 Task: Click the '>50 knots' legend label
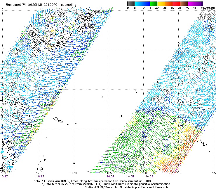point(208,8)
